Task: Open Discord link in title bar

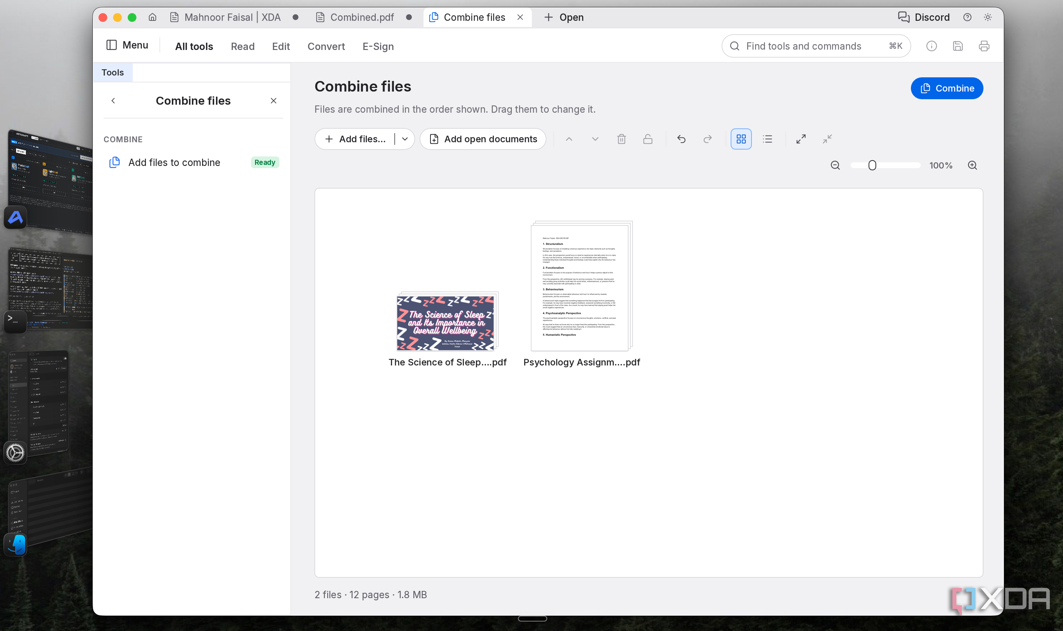Action: 924,18
